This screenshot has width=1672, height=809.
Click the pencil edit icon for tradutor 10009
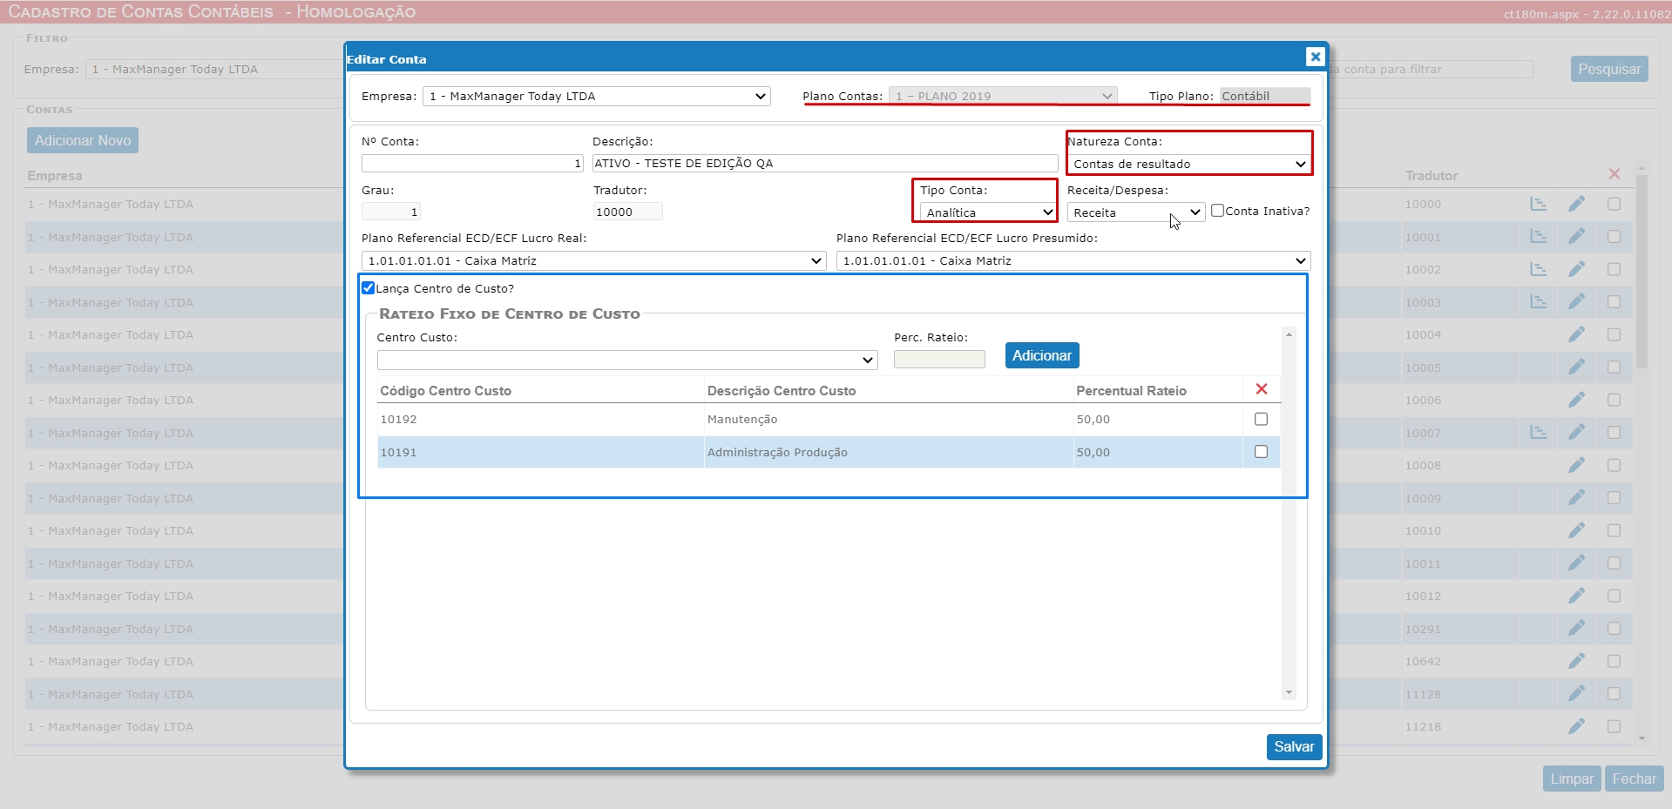click(1576, 497)
